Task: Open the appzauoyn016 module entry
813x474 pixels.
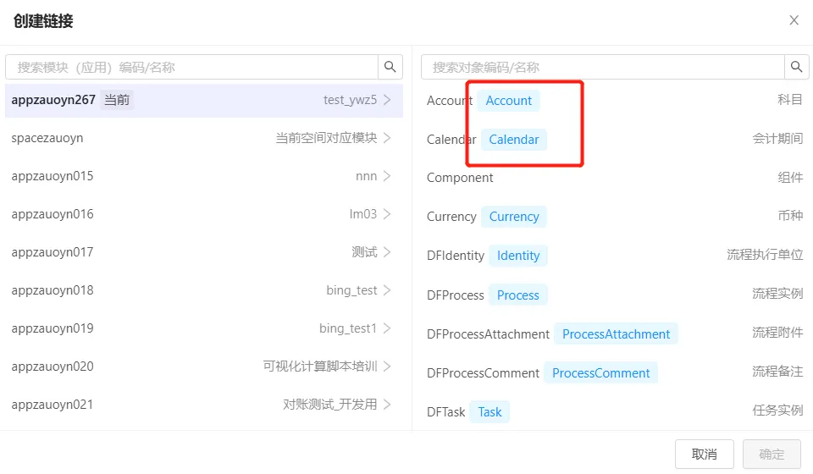Action: tap(202, 214)
